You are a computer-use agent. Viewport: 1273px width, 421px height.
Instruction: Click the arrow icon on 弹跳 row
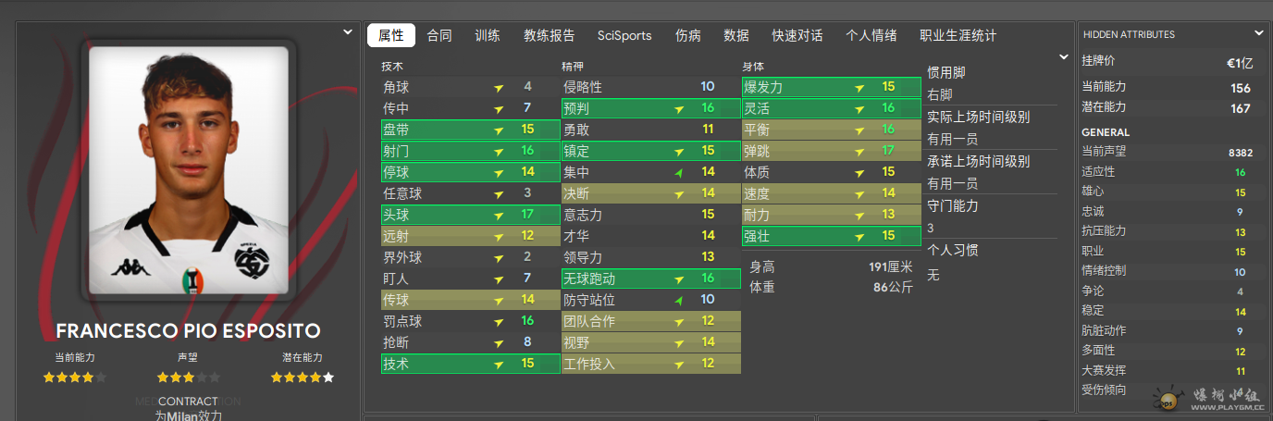[x=859, y=151]
